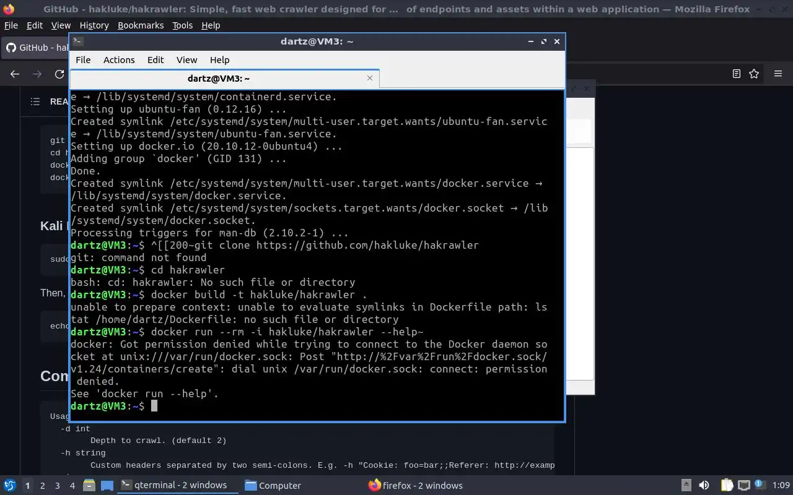Click Firefox's forward arrow button
Viewport: 793px width, 495px height.
click(x=37, y=74)
